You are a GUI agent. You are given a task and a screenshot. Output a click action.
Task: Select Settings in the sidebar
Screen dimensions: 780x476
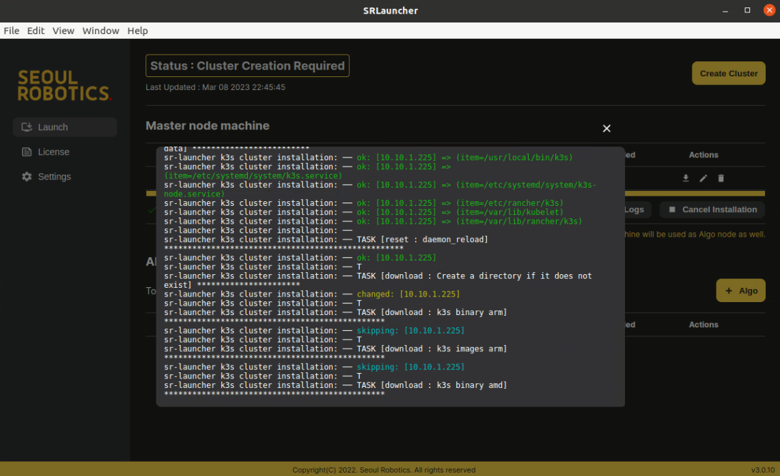[x=65, y=177]
